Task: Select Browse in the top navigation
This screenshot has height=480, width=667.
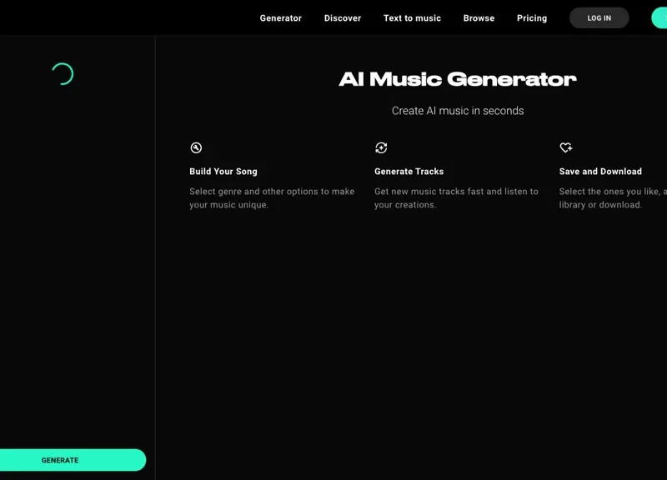Action: (479, 17)
